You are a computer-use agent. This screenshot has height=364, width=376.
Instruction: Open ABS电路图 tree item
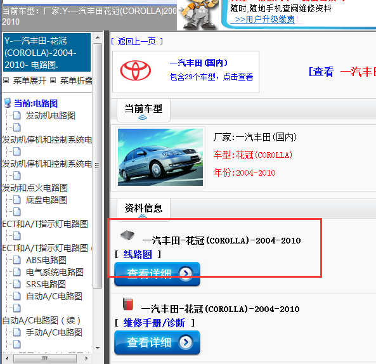tap(46, 260)
